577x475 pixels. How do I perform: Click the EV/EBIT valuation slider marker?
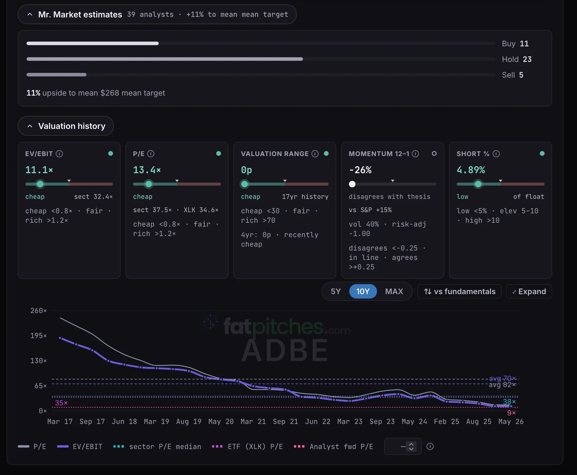tap(40, 184)
